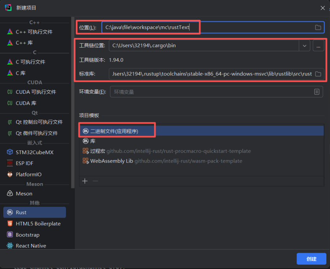Click the 项目模板 section heading
The width and height of the screenshot is (330, 269).
(89, 115)
